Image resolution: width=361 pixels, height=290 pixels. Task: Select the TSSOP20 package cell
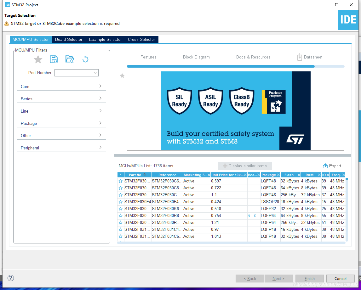[270, 202]
